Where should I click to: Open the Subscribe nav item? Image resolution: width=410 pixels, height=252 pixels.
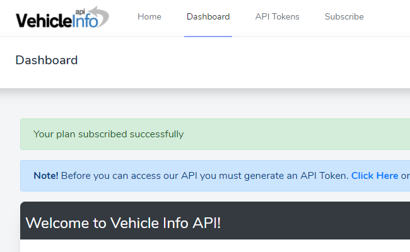point(344,17)
